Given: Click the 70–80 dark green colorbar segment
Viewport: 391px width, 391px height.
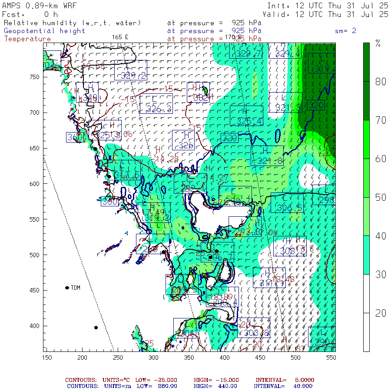Looking at the screenshot, I should click(366, 101).
